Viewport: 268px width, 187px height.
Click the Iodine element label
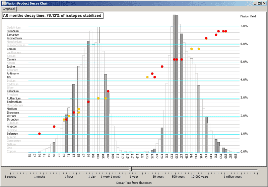[11, 66]
